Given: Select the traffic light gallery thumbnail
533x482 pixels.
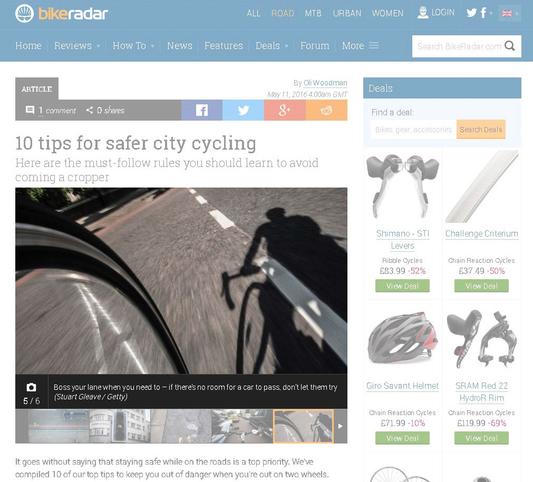Looking at the screenshot, I should (x=120, y=426).
